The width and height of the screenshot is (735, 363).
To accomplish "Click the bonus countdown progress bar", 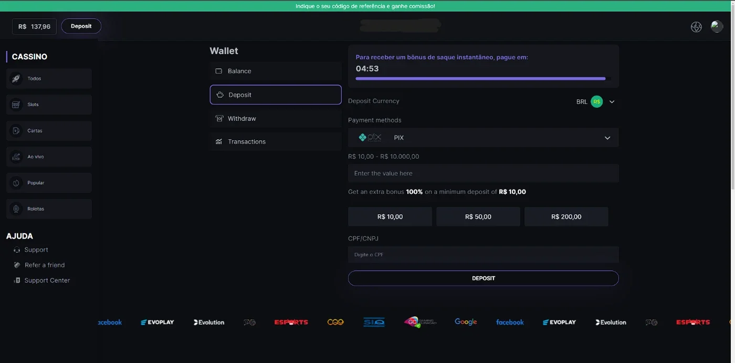I will [x=483, y=79].
